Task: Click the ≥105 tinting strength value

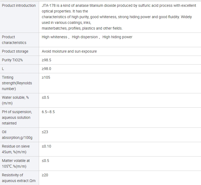Action: 46,77
